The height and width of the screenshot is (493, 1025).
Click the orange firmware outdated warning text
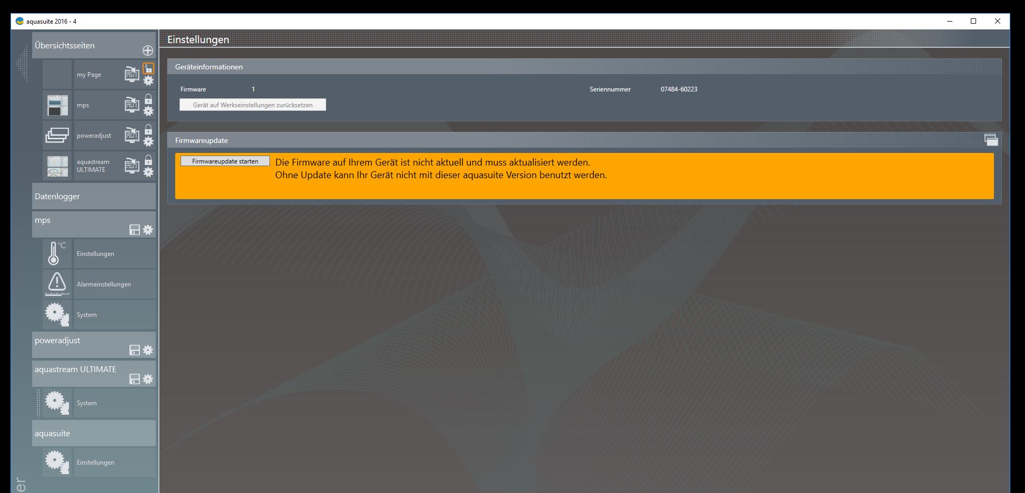pyautogui.click(x=441, y=169)
